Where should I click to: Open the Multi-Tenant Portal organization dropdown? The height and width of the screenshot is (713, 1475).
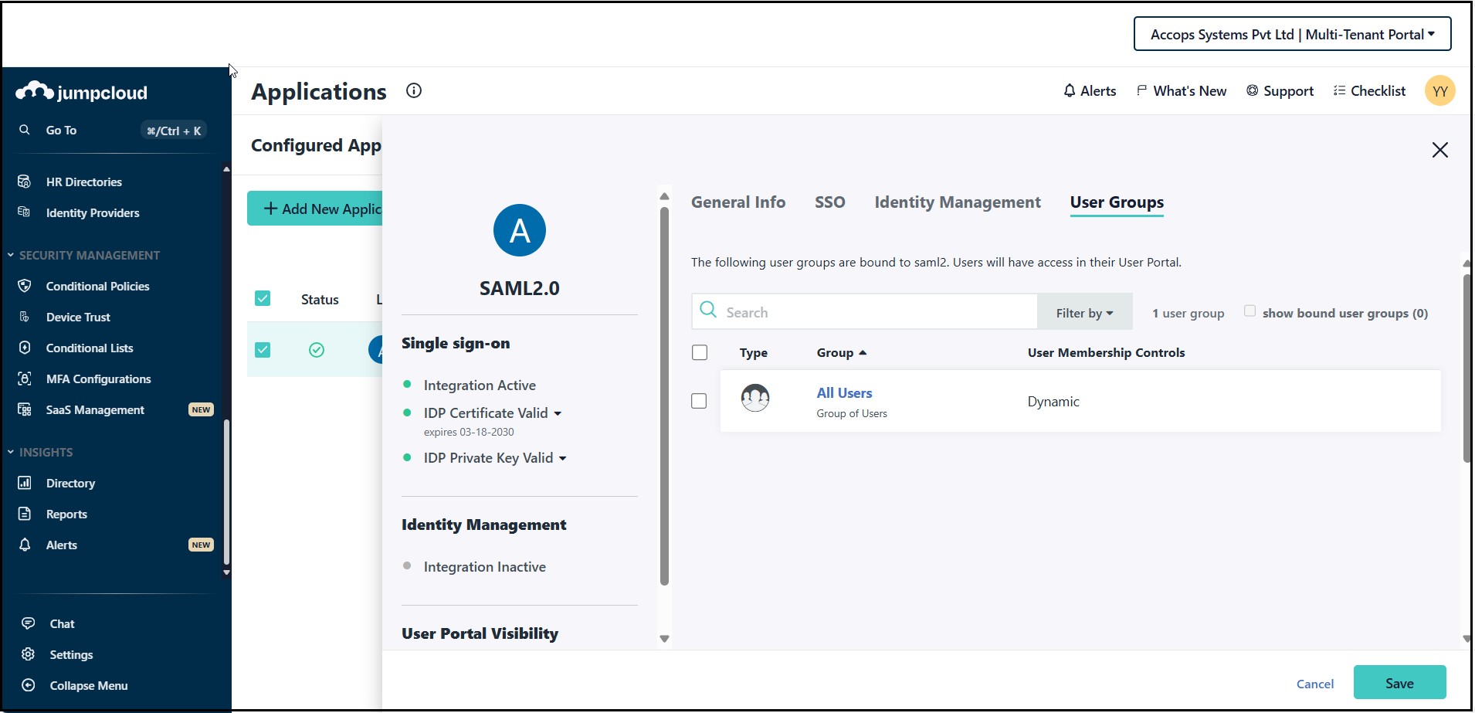1292,35
